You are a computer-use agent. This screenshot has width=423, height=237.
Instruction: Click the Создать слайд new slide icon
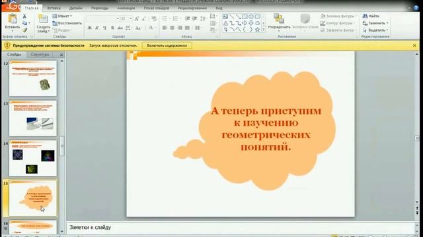(x=43, y=19)
